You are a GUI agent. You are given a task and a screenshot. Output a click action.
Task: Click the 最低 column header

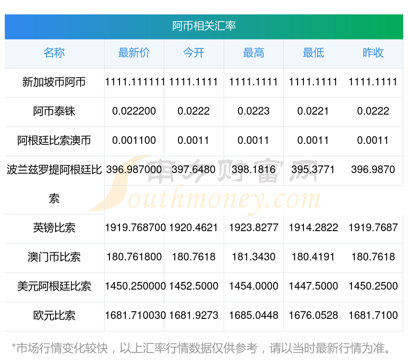click(x=313, y=53)
